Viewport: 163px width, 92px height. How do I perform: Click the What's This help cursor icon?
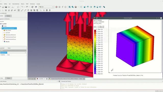[36, 7]
